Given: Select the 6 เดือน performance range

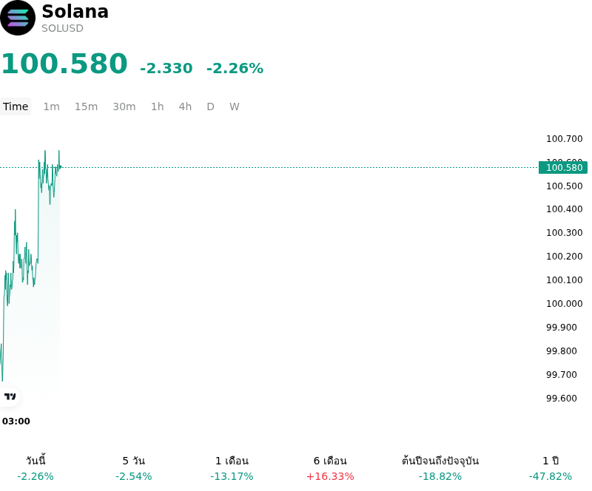Looking at the screenshot, I should coord(330,468).
